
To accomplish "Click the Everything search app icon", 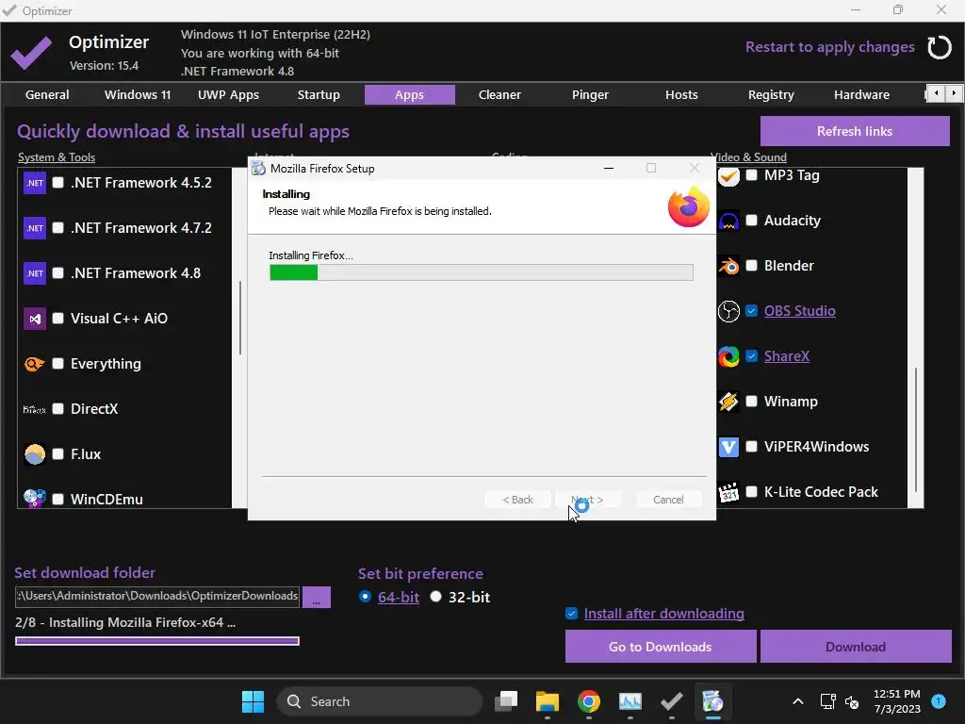I will (x=35, y=364).
